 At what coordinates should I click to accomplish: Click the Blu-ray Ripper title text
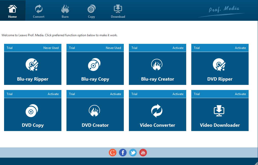click(x=32, y=79)
